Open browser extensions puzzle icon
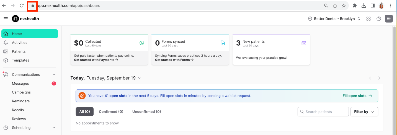This screenshot has width=397, height=135. [355, 6]
